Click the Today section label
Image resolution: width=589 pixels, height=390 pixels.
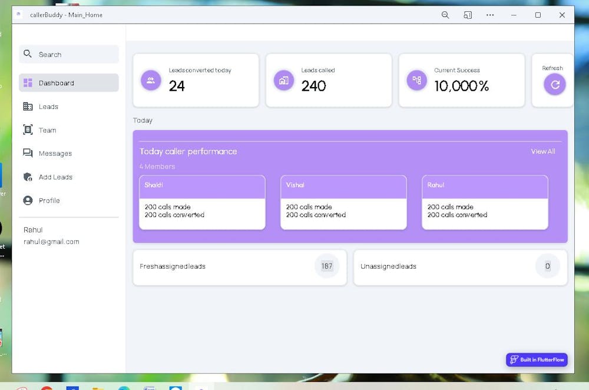pos(143,121)
